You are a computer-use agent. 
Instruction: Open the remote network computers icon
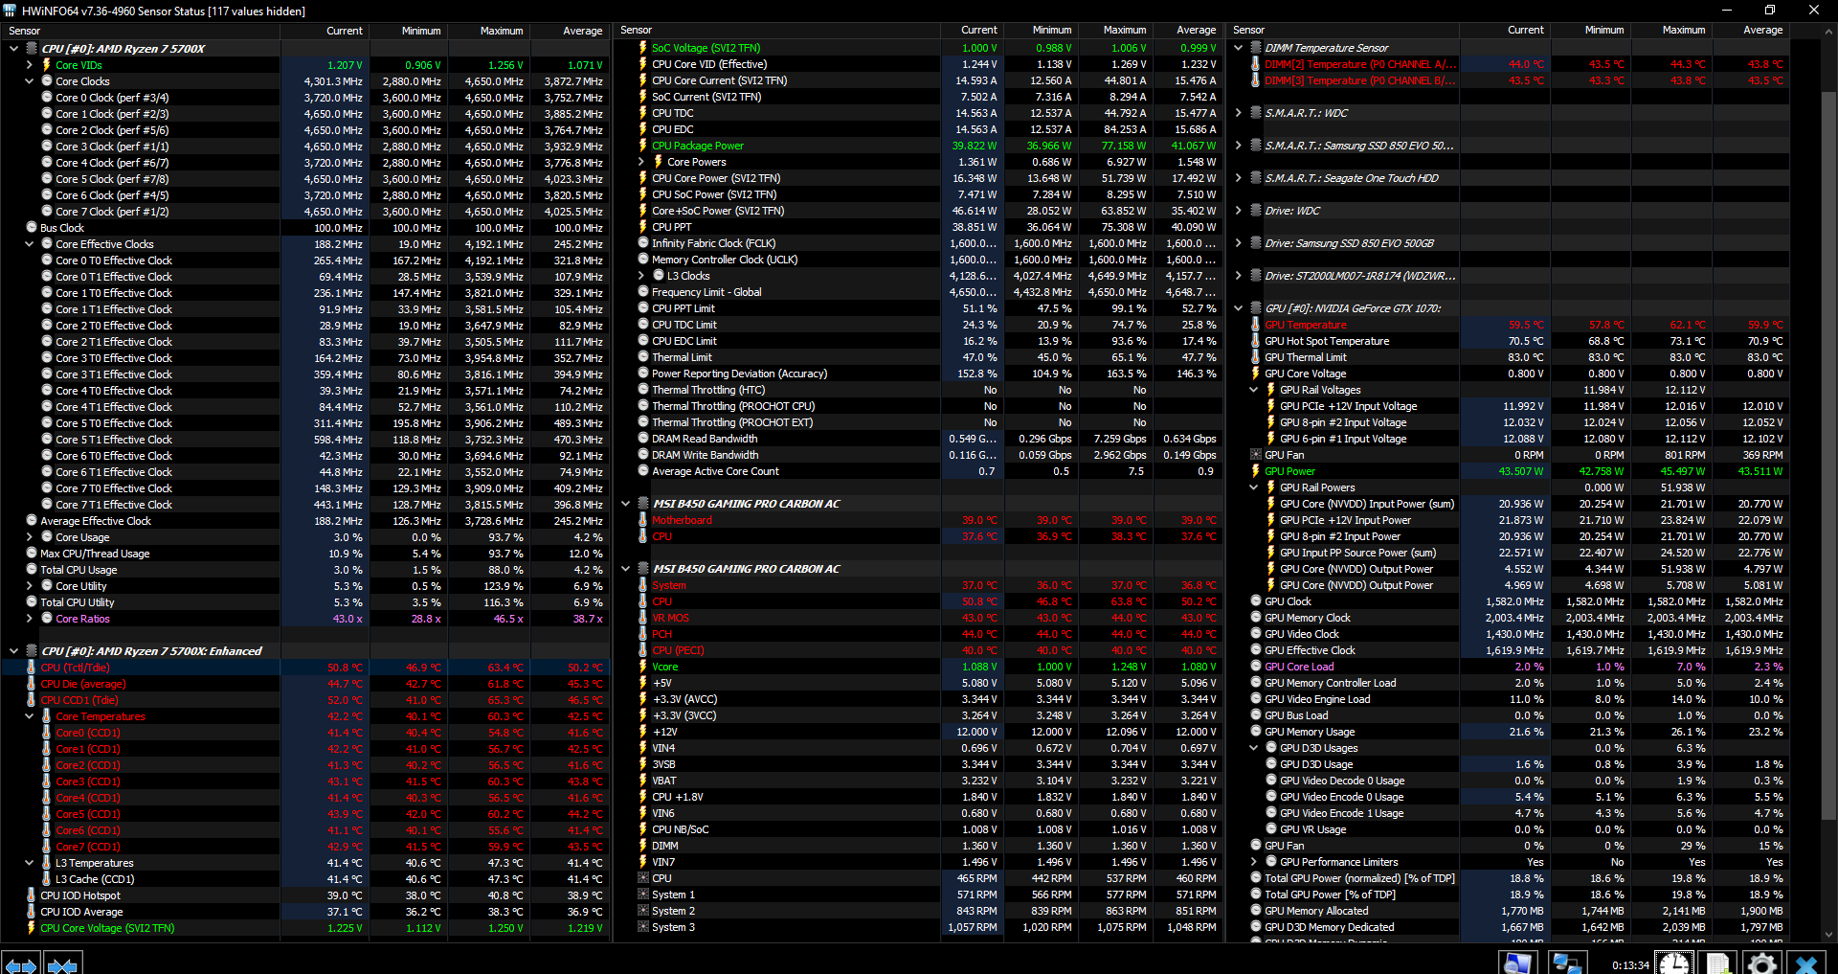coord(1566,963)
